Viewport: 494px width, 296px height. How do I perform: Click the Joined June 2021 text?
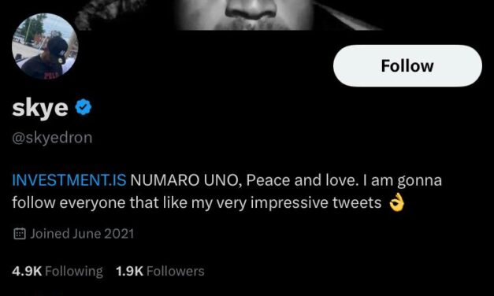point(82,234)
